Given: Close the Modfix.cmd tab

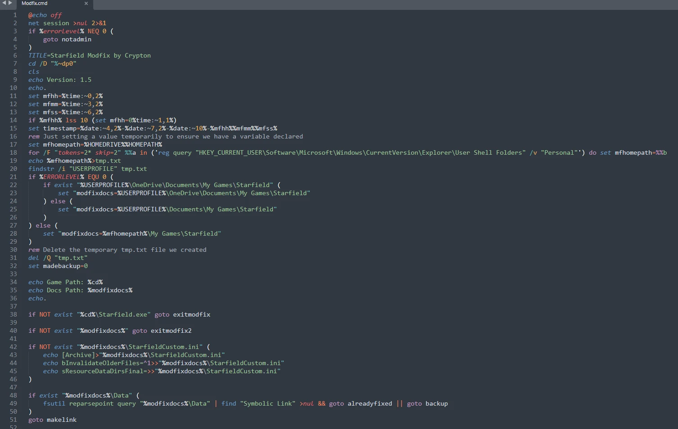Looking at the screenshot, I should [x=86, y=4].
